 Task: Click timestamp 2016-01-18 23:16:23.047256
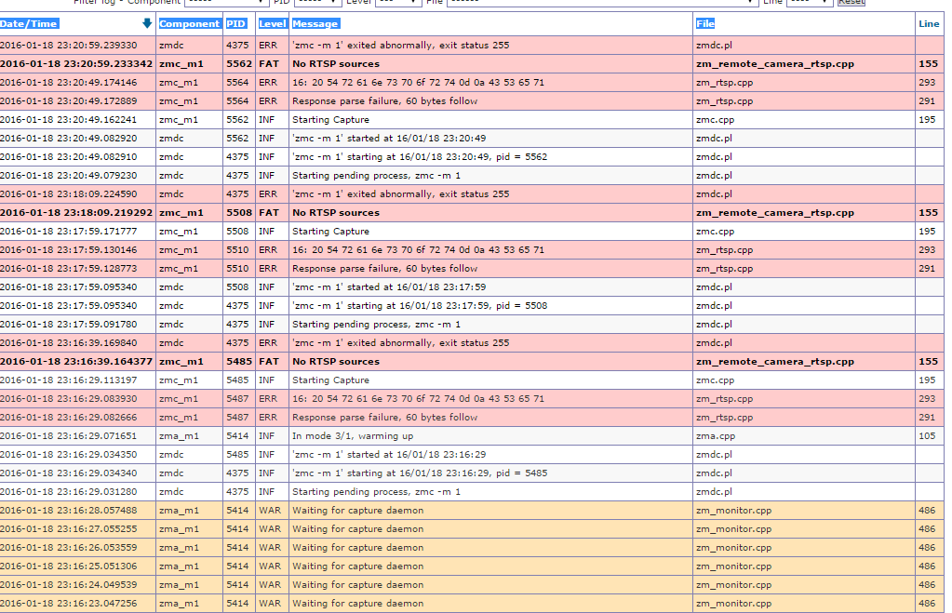point(69,604)
